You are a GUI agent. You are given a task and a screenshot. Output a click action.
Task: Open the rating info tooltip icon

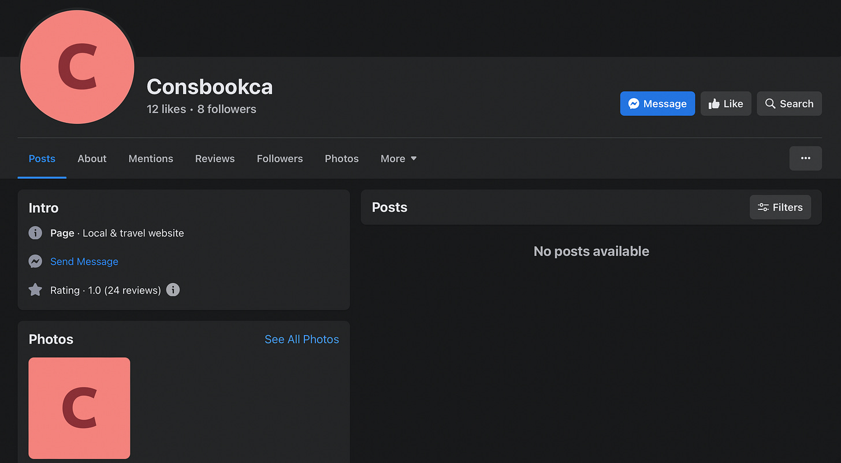(173, 289)
